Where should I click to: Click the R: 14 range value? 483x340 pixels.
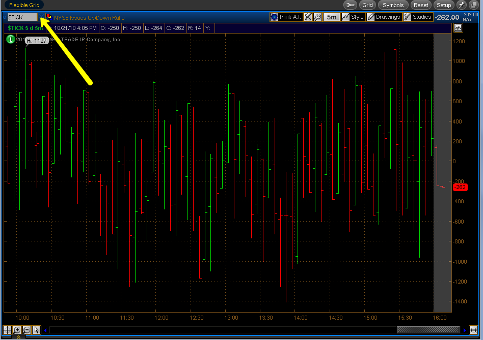pyautogui.click(x=194, y=28)
